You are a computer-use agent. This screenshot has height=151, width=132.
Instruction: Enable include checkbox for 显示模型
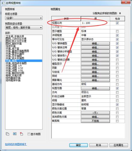117,31
